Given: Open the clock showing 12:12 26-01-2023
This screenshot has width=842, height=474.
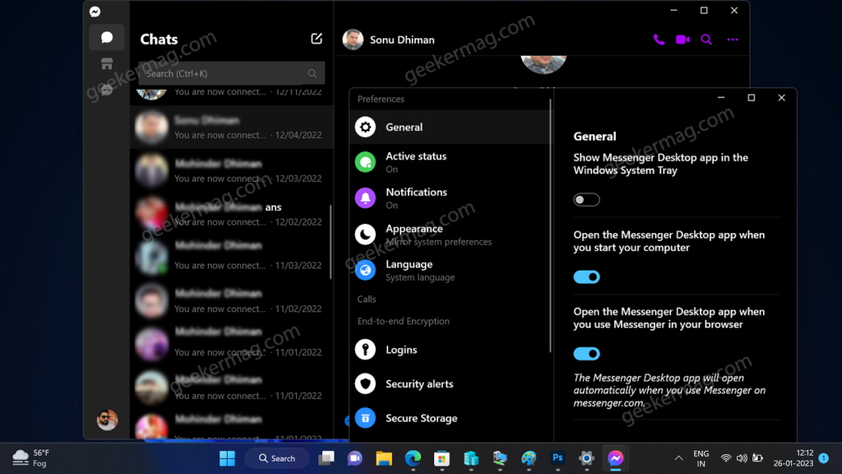Looking at the screenshot, I should click(793, 458).
